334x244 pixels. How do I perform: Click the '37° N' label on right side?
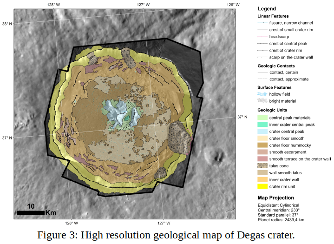coord(242,117)
